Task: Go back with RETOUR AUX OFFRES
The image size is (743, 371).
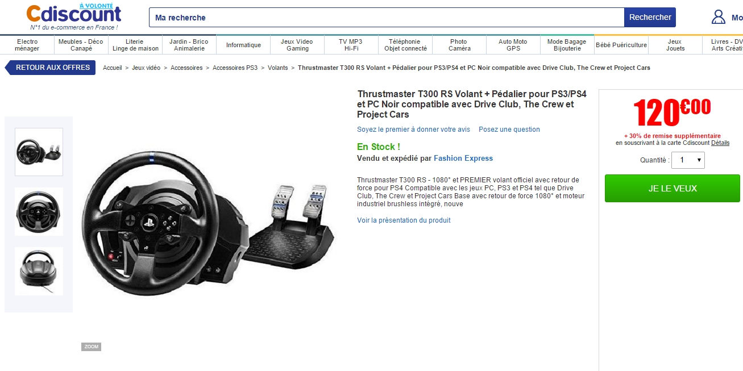Action: pos(51,68)
